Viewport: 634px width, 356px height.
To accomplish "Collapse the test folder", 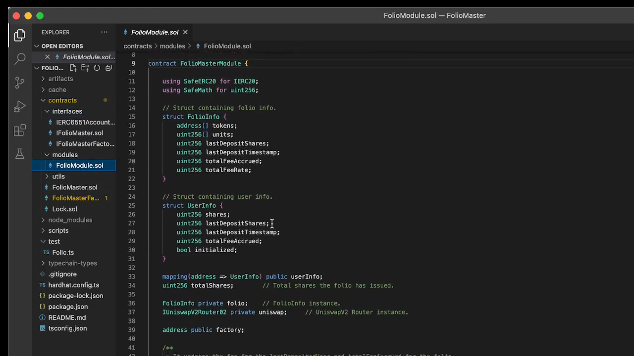I will tap(54, 242).
